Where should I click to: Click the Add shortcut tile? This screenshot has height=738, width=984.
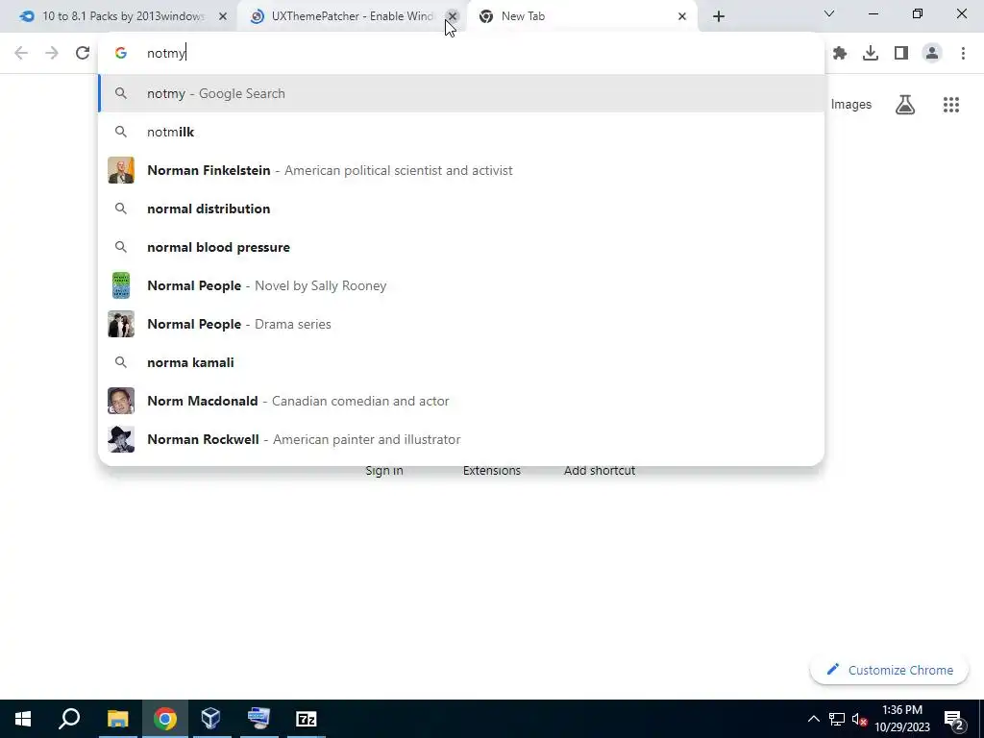(x=600, y=471)
